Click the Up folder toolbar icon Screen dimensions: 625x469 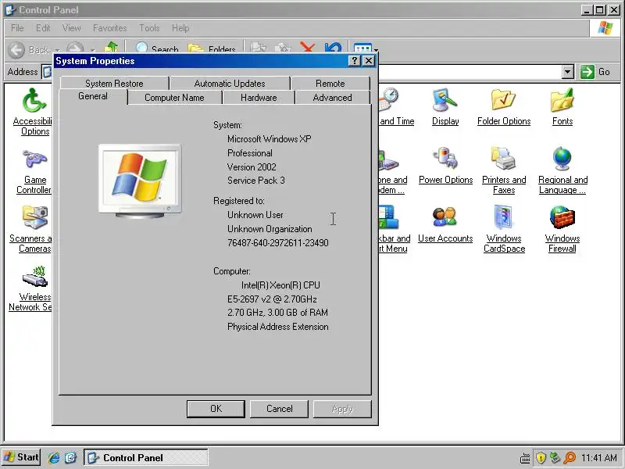click(x=111, y=47)
